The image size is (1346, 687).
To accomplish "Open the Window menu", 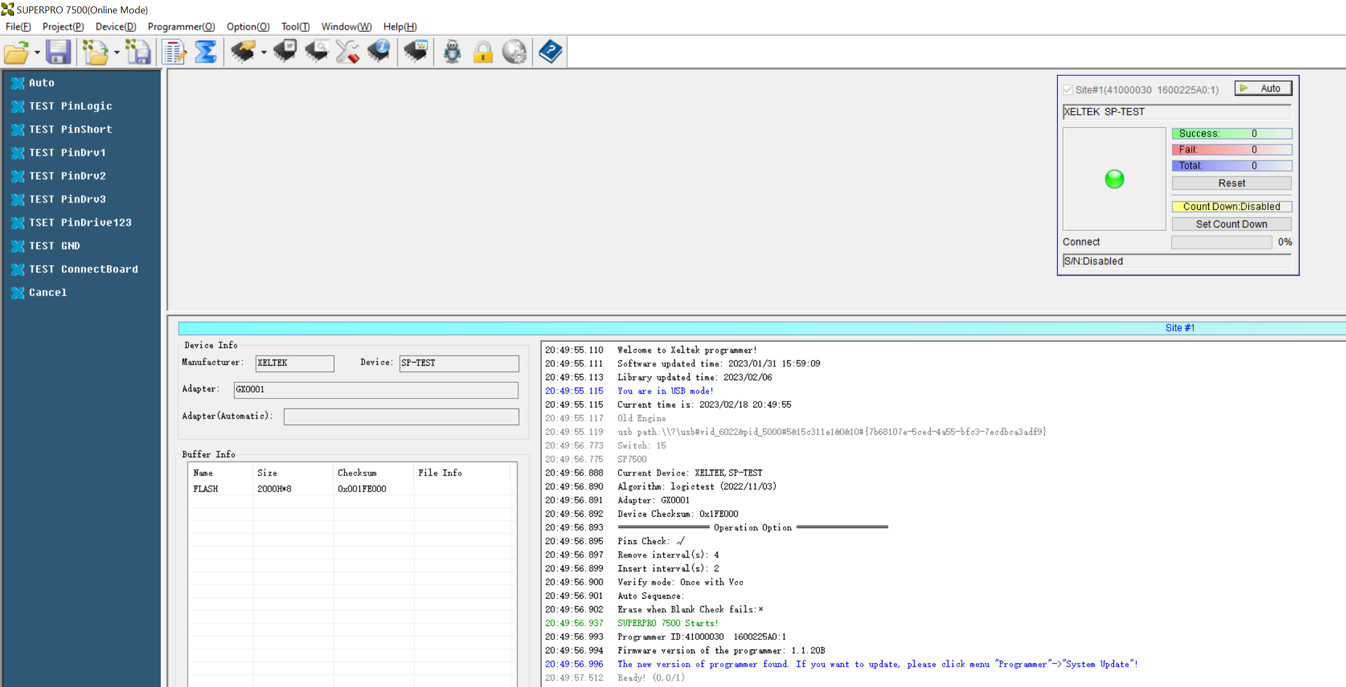I will 346,26.
